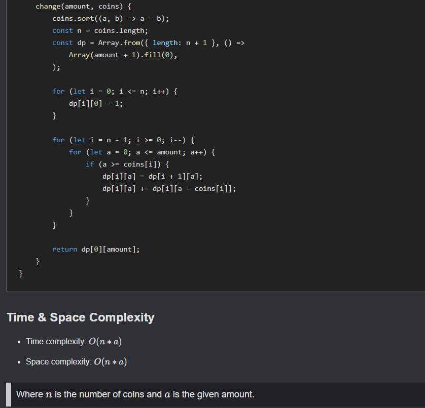Viewport: 425px width, 408px height.
Task: Click the note explaining n and a
Action: point(135,394)
